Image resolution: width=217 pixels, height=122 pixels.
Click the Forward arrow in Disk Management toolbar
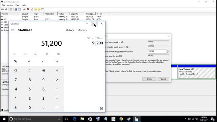6,9
